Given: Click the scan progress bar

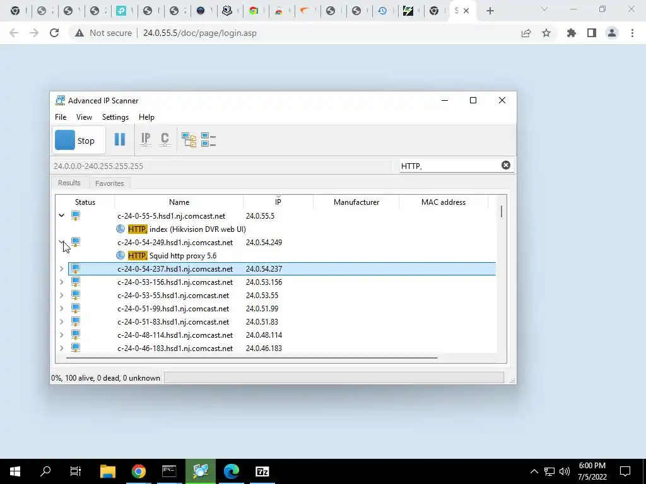Looking at the screenshot, I should [334, 378].
